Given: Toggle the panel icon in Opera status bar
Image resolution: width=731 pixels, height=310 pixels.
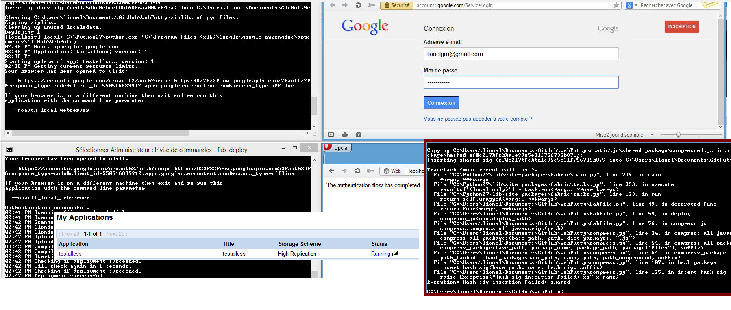Looking at the screenshot, I should [331, 134].
